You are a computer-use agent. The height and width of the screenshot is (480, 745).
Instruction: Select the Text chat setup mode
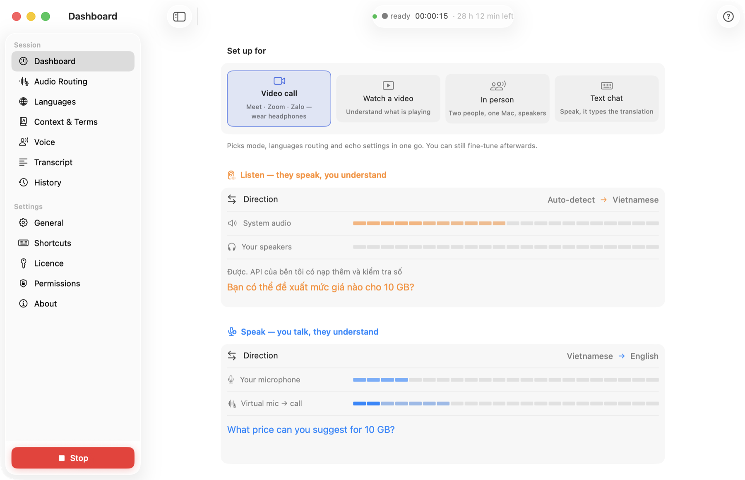click(607, 99)
